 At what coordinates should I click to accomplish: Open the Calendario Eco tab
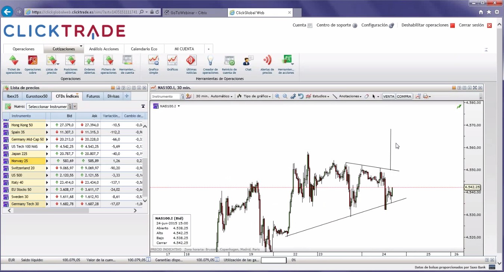coord(144,49)
